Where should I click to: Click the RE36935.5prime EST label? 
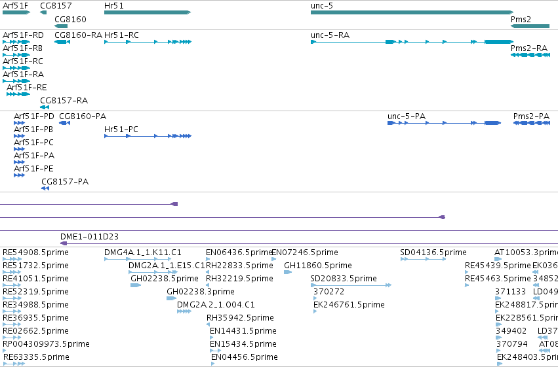(x=35, y=318)
